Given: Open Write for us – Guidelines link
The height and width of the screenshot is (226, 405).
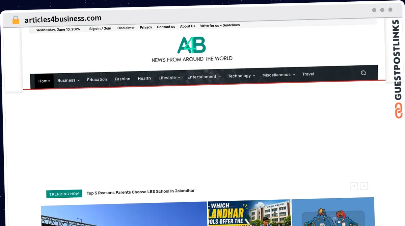Looking at the screenshot, I should tap(220, 26).
